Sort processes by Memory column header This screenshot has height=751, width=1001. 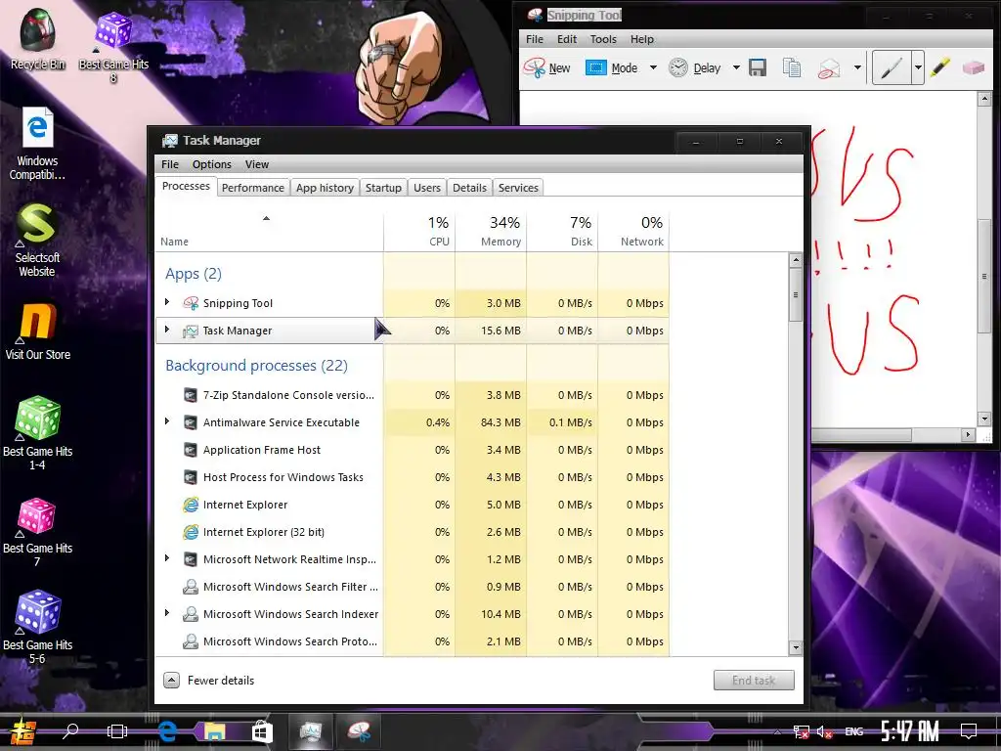tap(491, 231)
